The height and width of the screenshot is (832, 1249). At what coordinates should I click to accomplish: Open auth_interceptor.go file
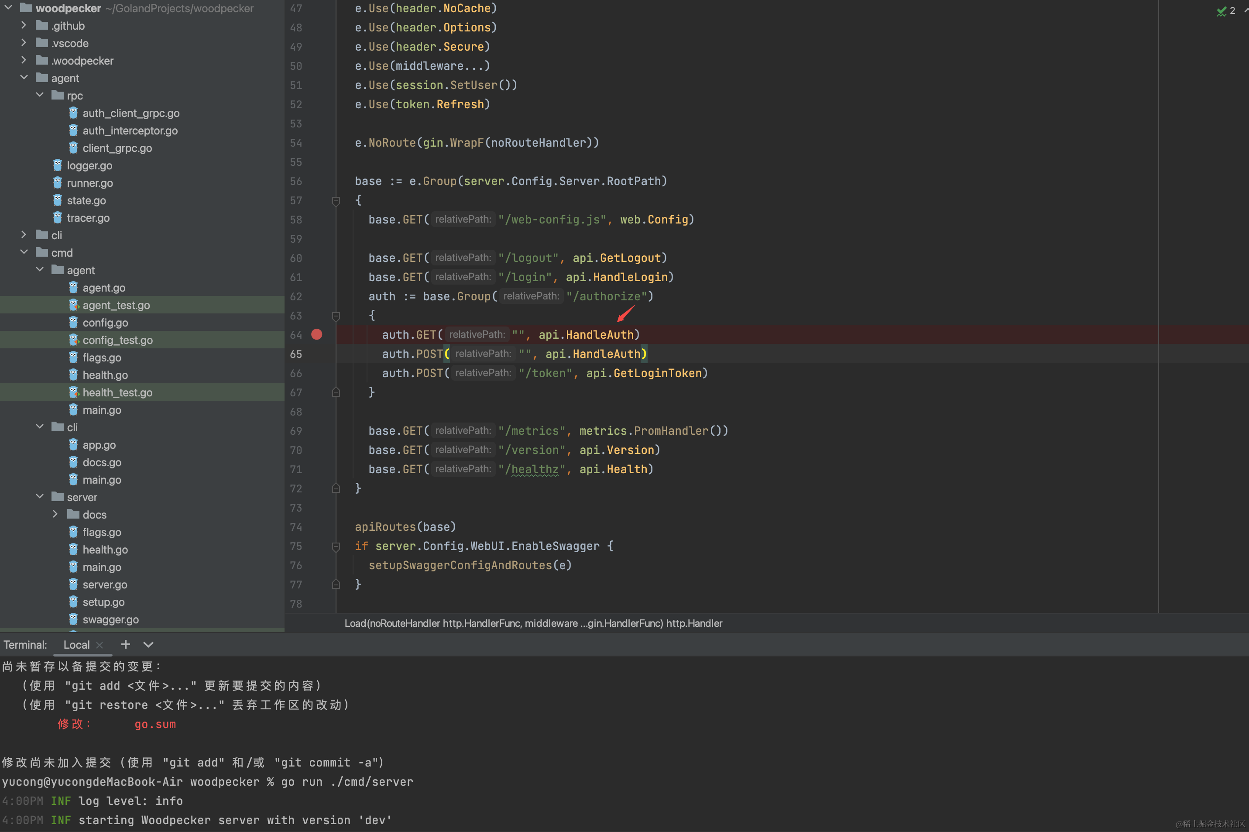click(130, 131)
